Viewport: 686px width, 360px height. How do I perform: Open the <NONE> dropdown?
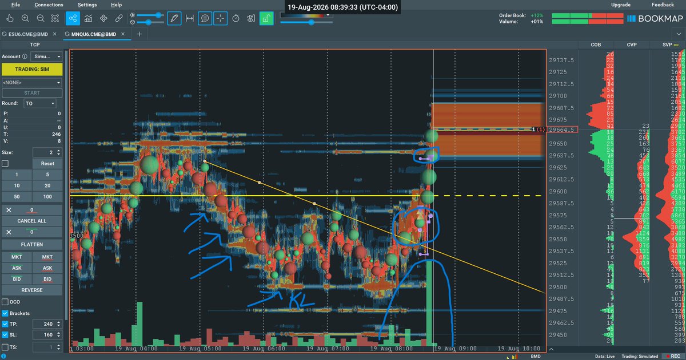31,83
